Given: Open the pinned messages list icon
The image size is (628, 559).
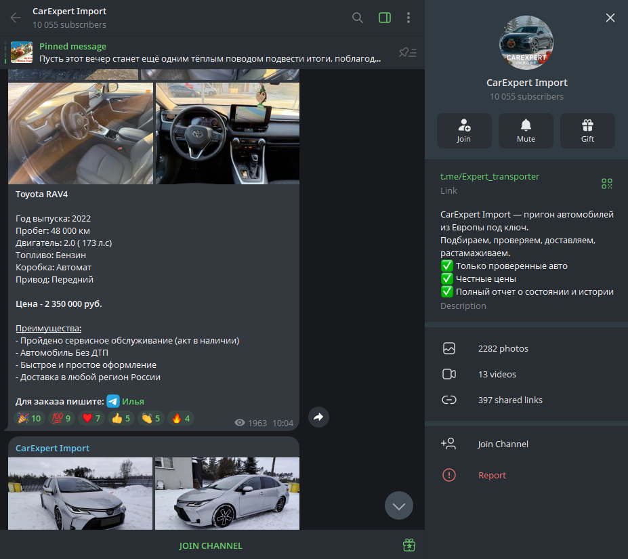Looking at the screenshot, I should tap(408, 52).
